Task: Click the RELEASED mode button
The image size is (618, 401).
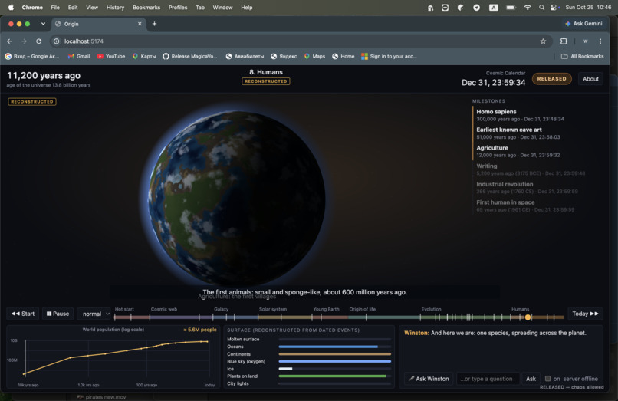Action: (x=552, y=79)
